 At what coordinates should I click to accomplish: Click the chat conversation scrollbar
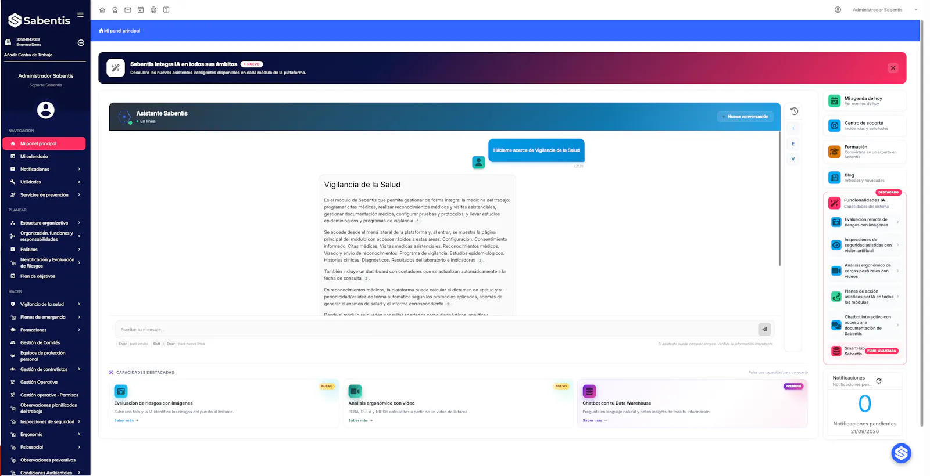point(779,197)
